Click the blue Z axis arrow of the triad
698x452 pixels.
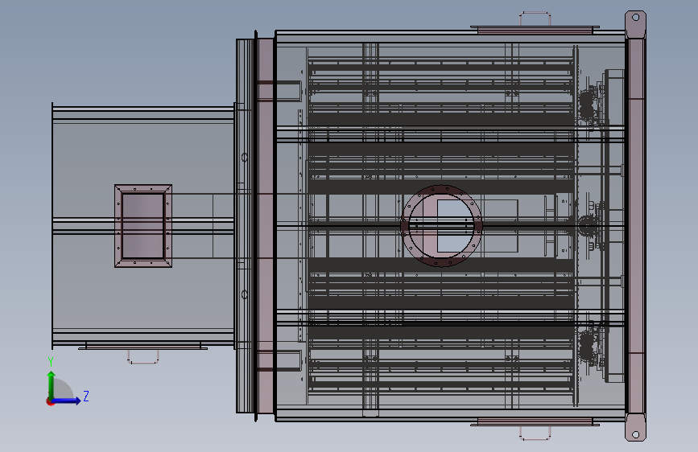(x=67, y=401)
